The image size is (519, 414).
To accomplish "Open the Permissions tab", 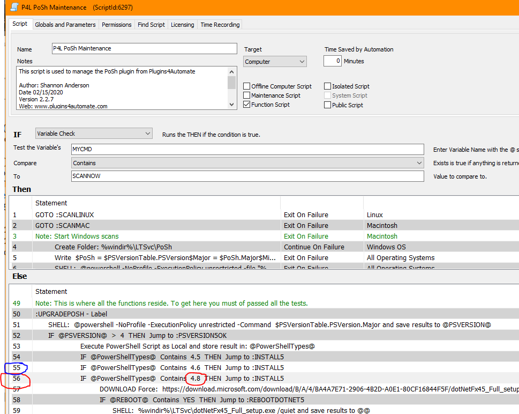I will [x=116, y=25].
